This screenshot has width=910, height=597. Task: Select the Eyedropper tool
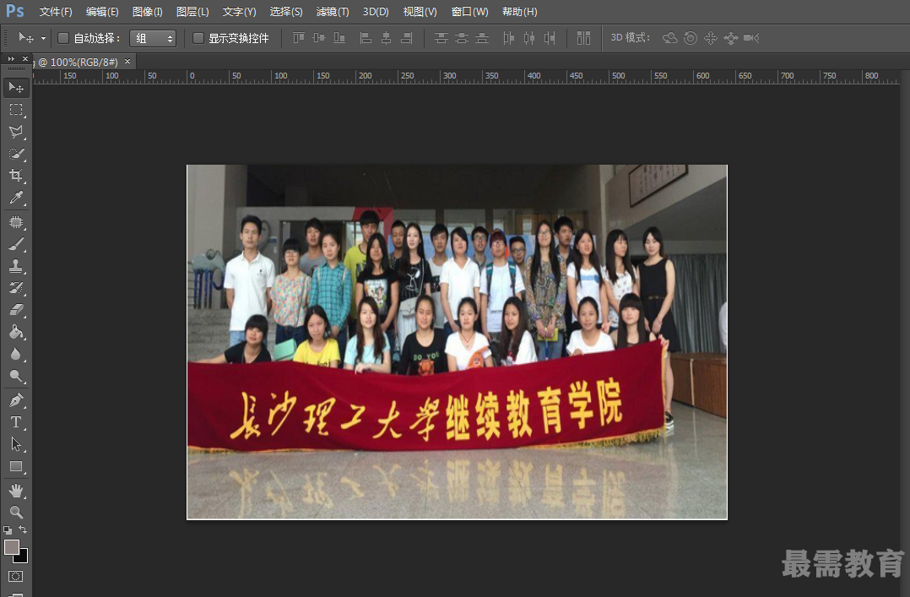(x=16, y=198)
